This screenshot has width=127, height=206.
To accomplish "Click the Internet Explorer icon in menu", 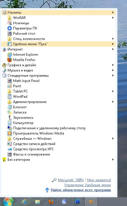I will click(x=9, y=55).
